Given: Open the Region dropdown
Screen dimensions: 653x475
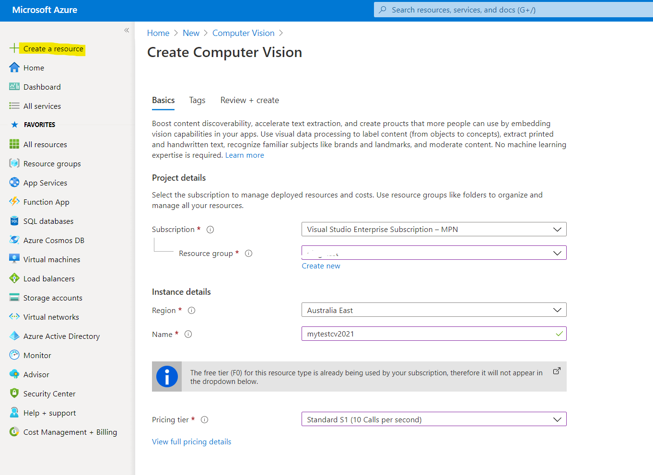Looking at the screenshot, I should tap(433, 310).
